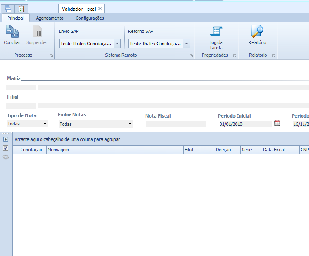
Task: Open the Retorno SAP dropdown
Action: coord(186,44)
